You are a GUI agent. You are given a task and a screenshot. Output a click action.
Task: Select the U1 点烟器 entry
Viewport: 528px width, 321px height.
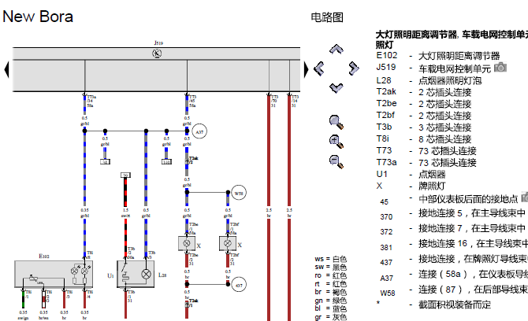411,174
